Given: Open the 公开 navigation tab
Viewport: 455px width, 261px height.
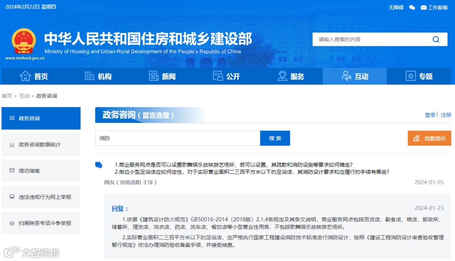Looking at the screenshot, I should pyautogui.click(x=226, y=76).
